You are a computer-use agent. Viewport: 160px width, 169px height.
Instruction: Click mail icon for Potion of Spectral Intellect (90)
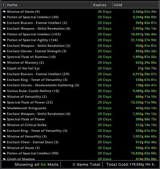coord(4,153)
